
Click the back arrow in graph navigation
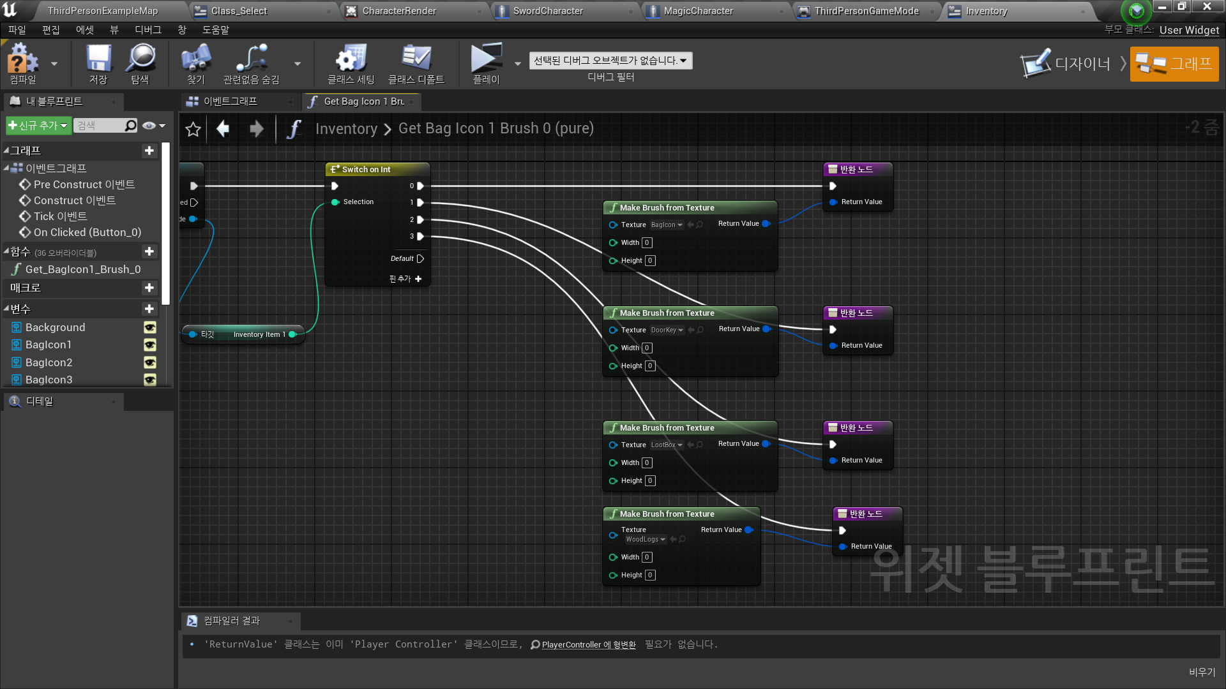point(223,129)
